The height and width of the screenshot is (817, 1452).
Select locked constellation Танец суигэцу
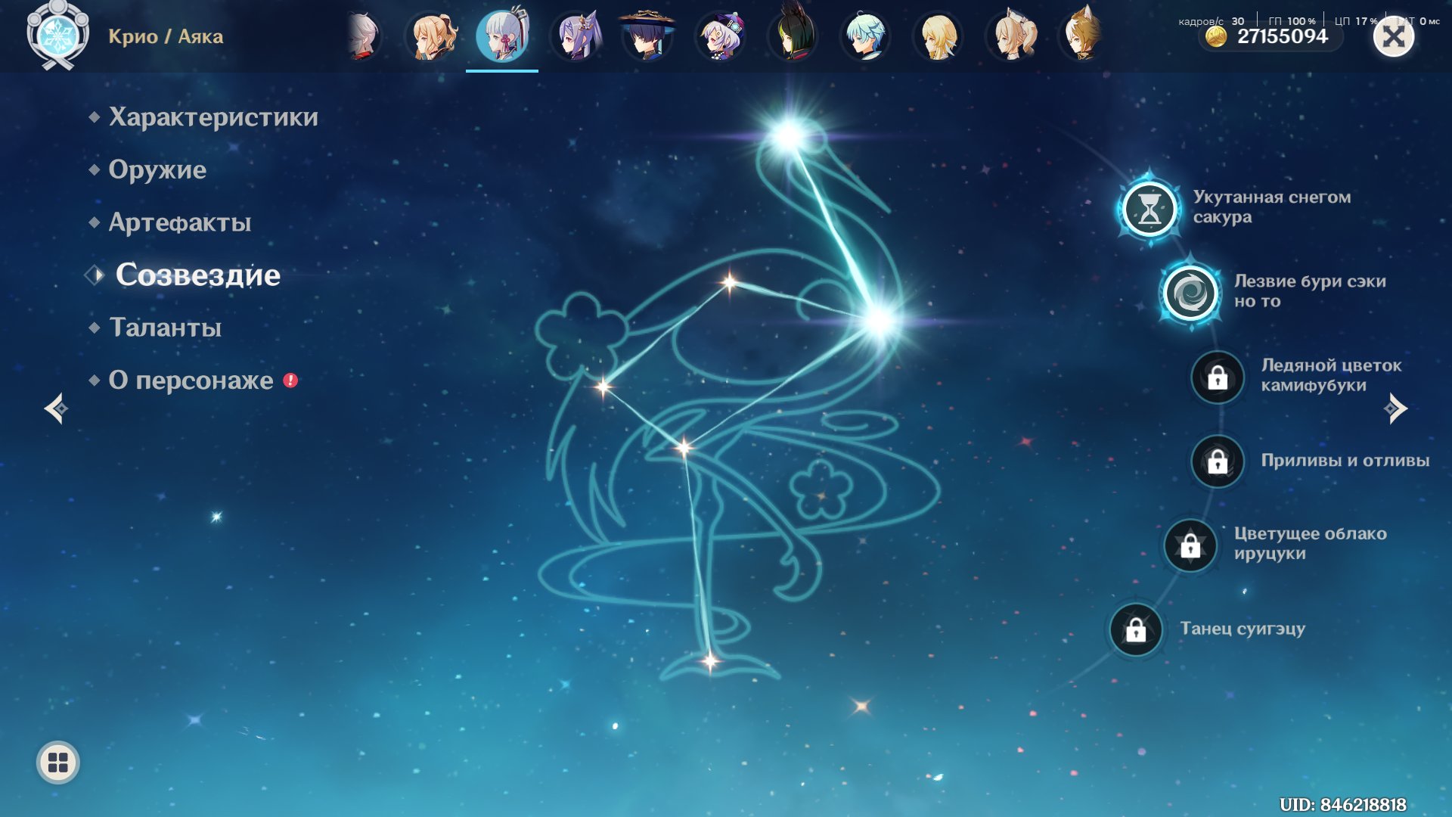pos(1136,629)
